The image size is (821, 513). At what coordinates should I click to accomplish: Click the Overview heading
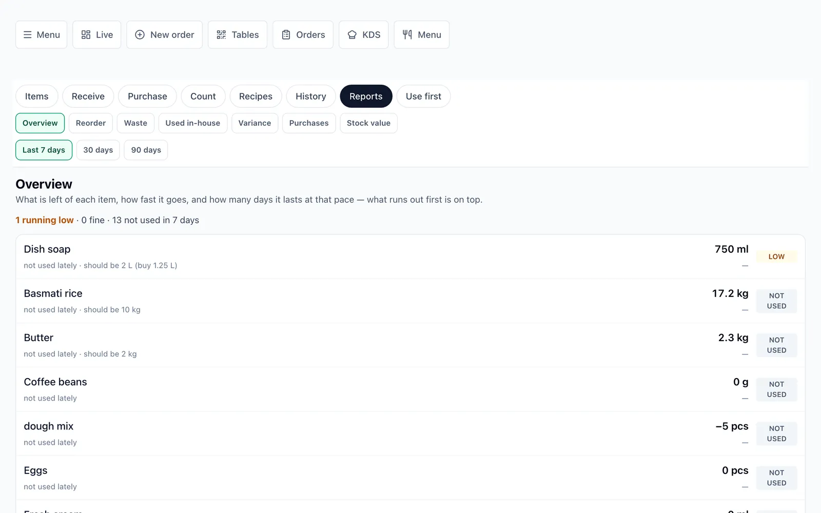point(44,184)
